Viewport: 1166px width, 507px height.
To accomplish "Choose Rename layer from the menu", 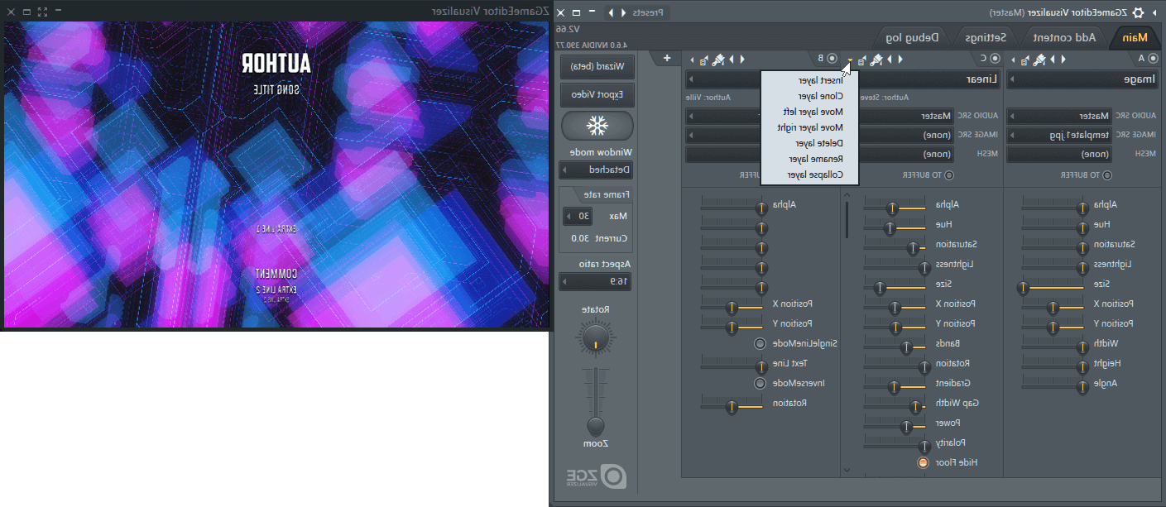I will point(818,159).
